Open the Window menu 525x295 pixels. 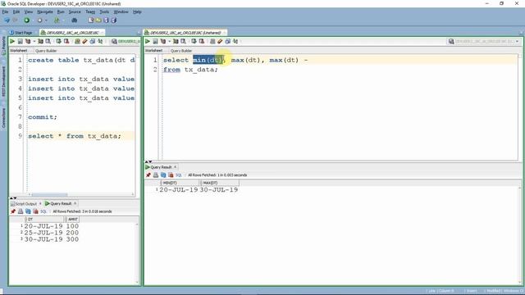pyautogui.click(x=121, y=11)
